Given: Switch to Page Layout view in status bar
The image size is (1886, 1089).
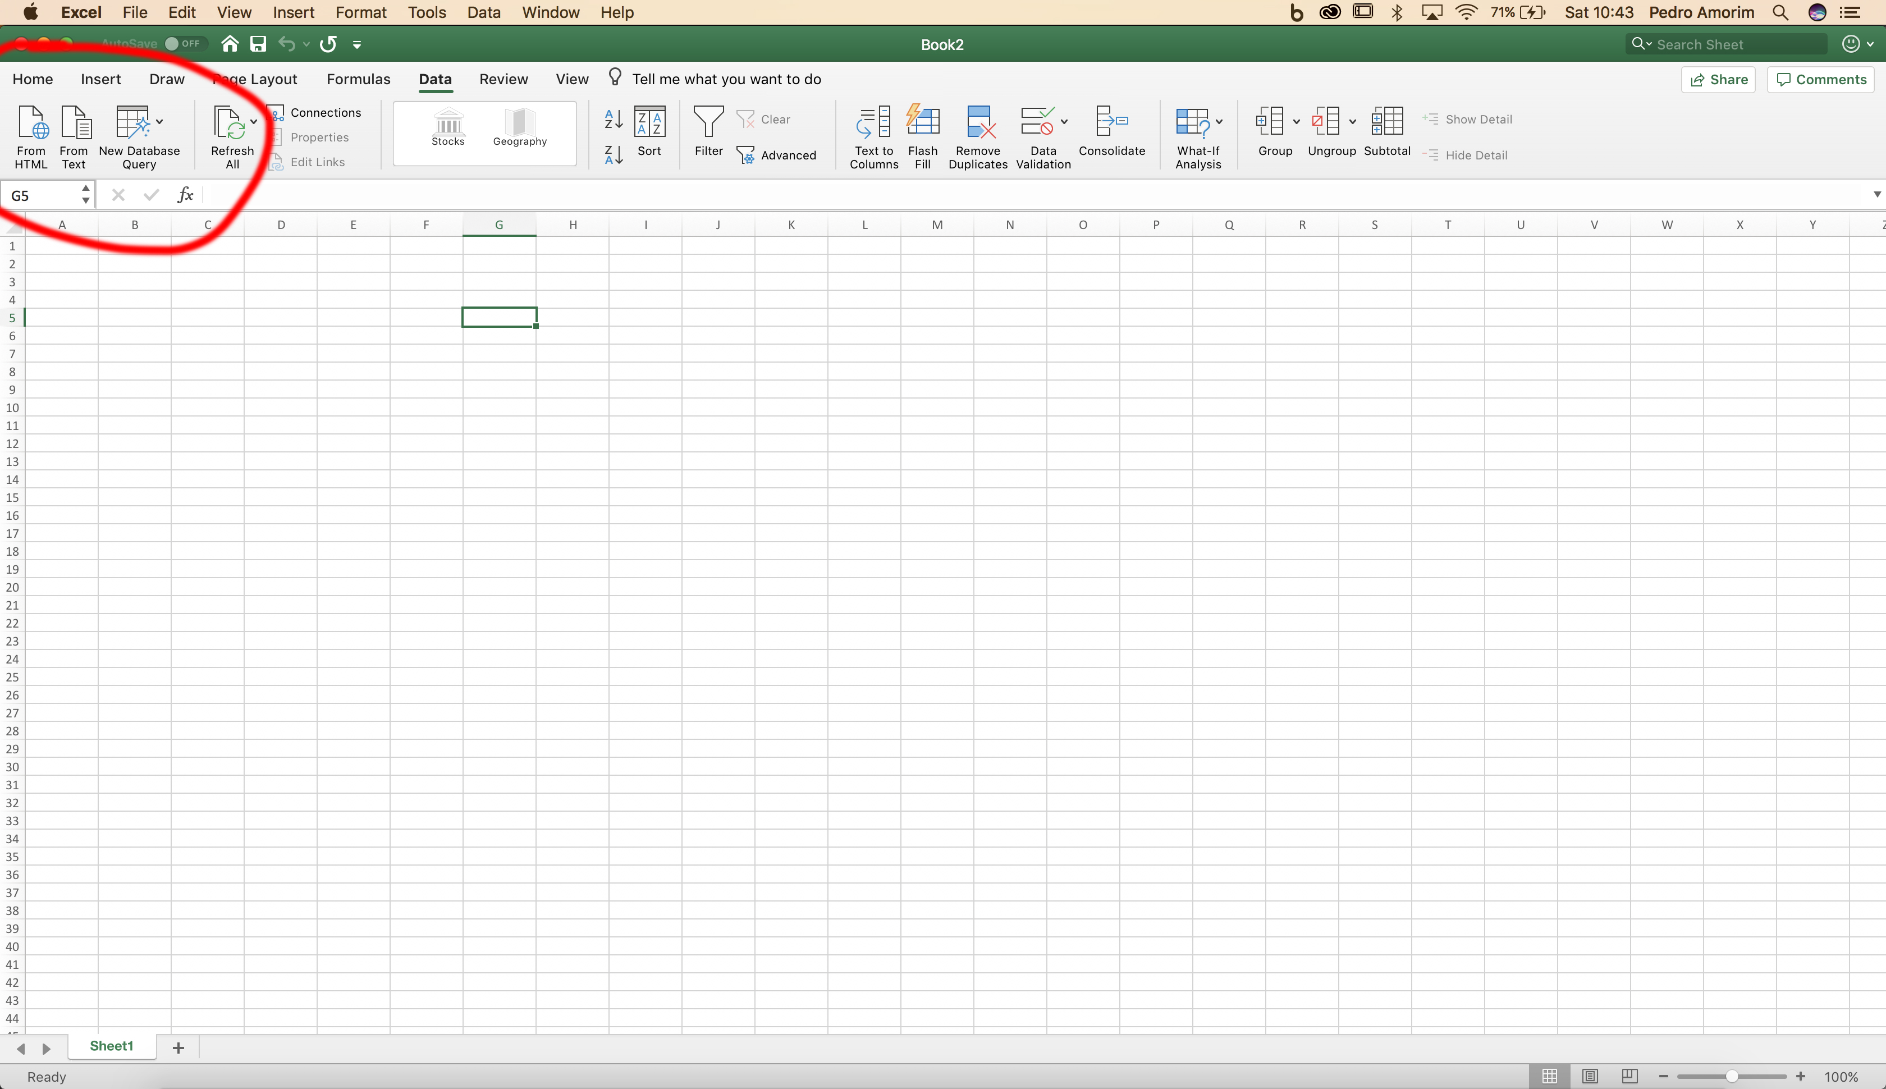Looking at the screenshot, I should click(1589, 1076).
